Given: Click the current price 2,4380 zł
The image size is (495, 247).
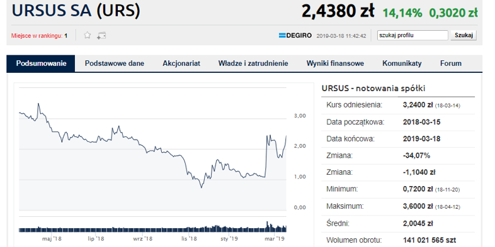Looking at the screenshot, I should [338, 12].
